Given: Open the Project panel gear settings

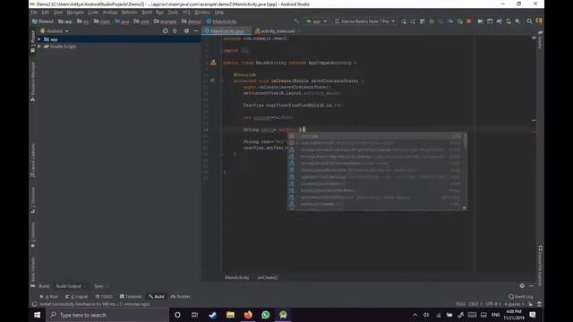Looking at the screenshot, I should (186, 31).
